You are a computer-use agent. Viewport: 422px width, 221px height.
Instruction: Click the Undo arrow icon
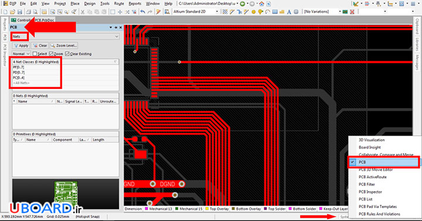(142, 12)
